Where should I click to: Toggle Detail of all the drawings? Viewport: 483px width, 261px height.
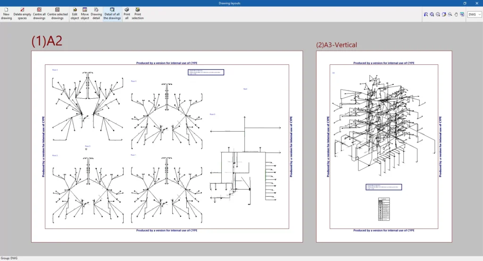112,13
